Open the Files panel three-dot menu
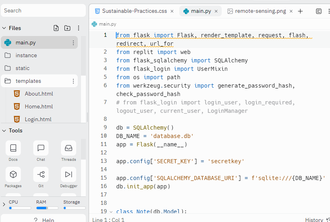 tap(79, 28)
